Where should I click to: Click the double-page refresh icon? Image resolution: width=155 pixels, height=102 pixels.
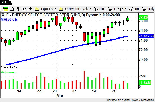pos(18,9)
